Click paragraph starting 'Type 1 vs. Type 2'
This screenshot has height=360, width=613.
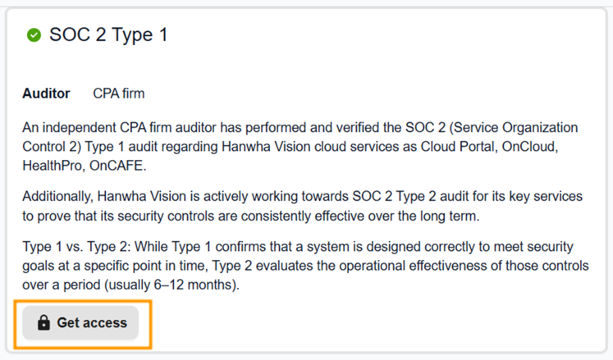point(305,266)
